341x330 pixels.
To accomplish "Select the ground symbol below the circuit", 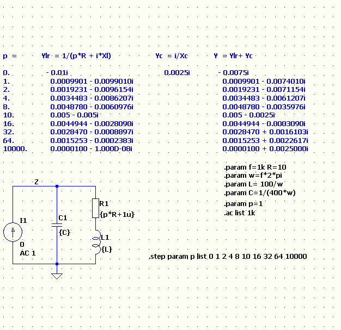I will [x=57, y=276].
